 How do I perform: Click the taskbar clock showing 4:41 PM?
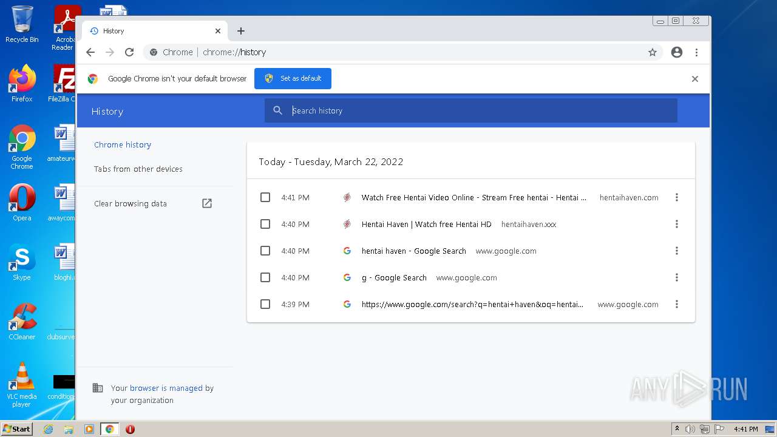[x=745, y=429]
